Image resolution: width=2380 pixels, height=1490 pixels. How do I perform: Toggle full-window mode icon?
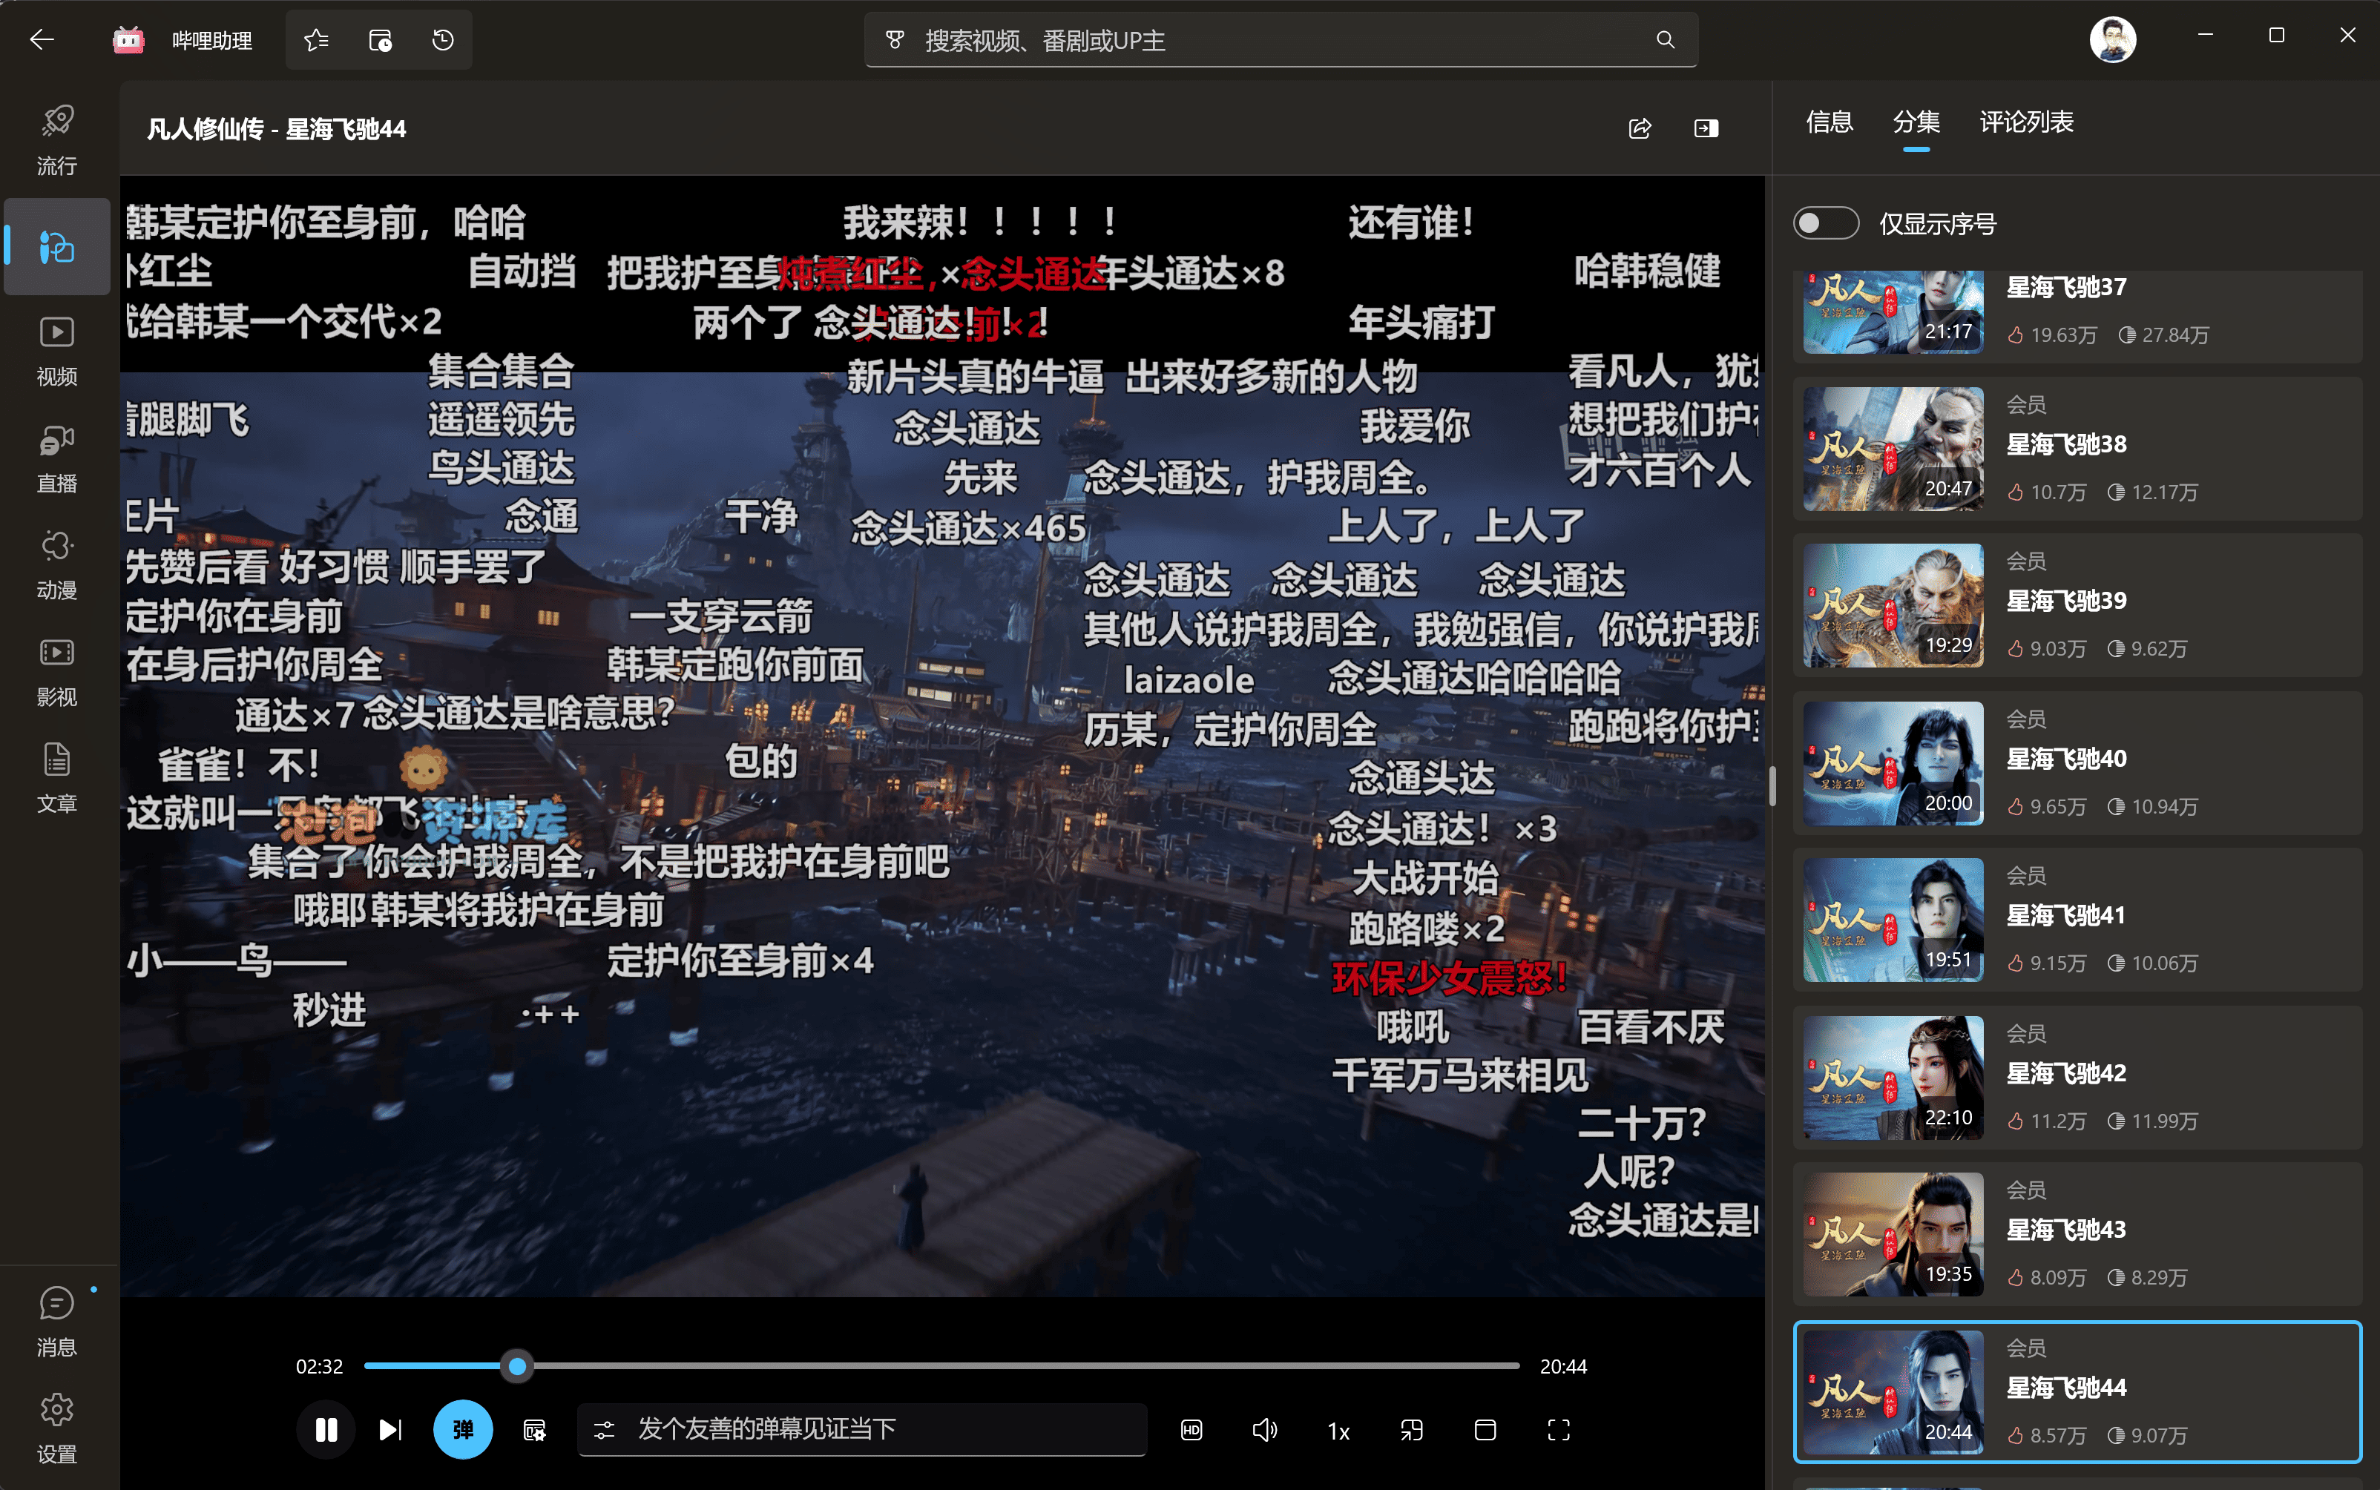click(1485, 1429)
